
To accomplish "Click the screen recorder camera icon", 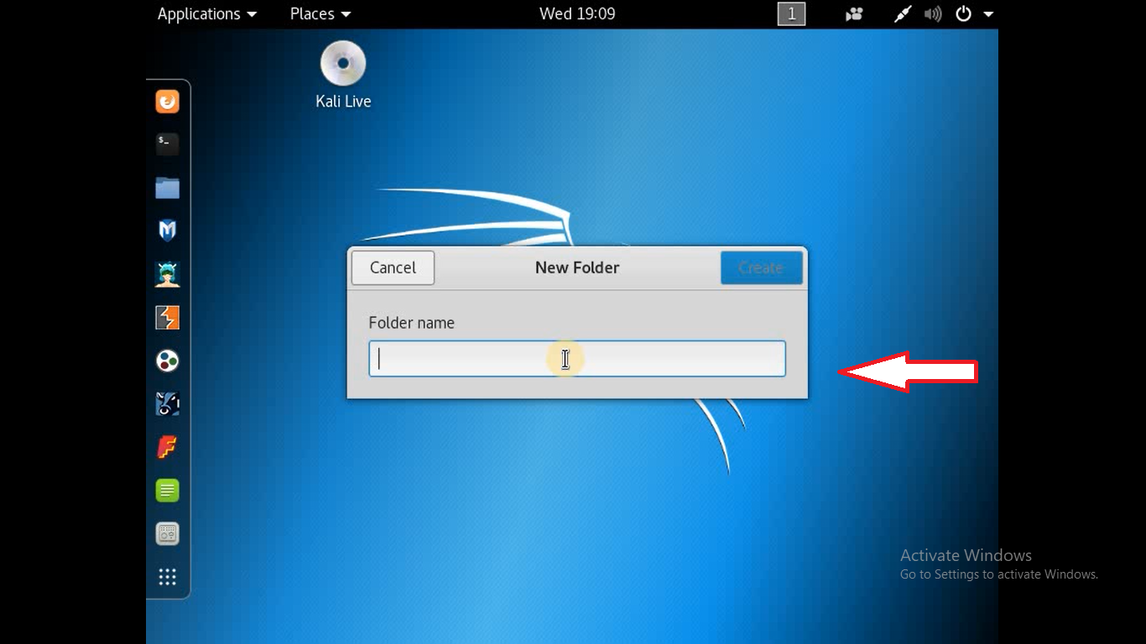I will click(854, 14).
